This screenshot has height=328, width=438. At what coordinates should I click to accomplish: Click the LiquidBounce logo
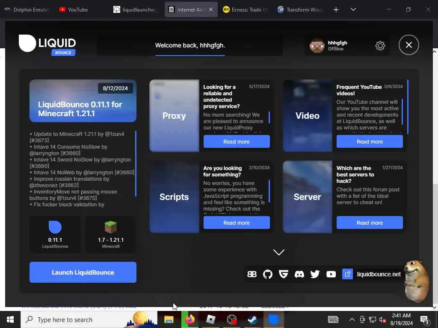pyautogui.click(x=47, y=44)
